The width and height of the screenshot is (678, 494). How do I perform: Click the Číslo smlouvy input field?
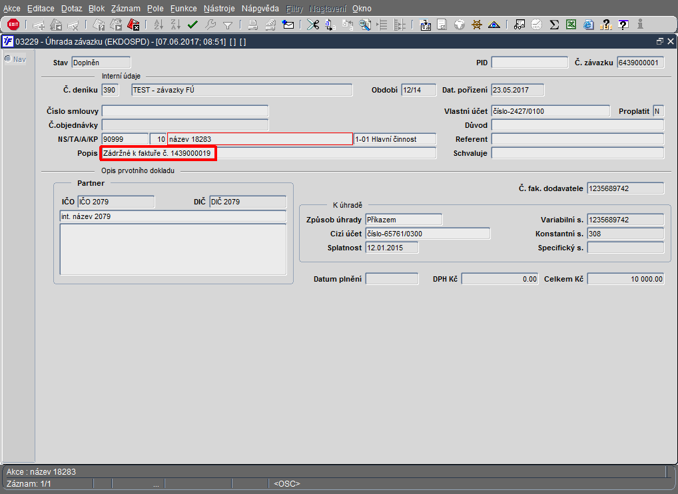(x=185, y=111)
